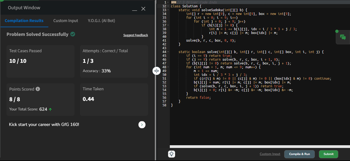The width and height of the screenshot is (350, 161).
Task: Click 'Kick start your career with GfG 160!'
Action: pyautogui.click(x=44, y=125)
